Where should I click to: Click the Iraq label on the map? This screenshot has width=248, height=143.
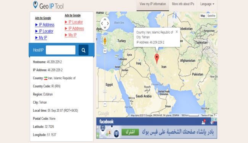tap(138, 63)
